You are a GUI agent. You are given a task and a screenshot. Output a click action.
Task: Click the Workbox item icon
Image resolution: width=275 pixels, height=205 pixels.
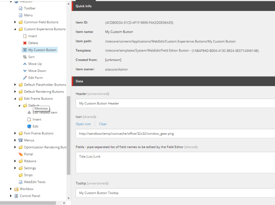pyautogui.click(x=16, y=189)
